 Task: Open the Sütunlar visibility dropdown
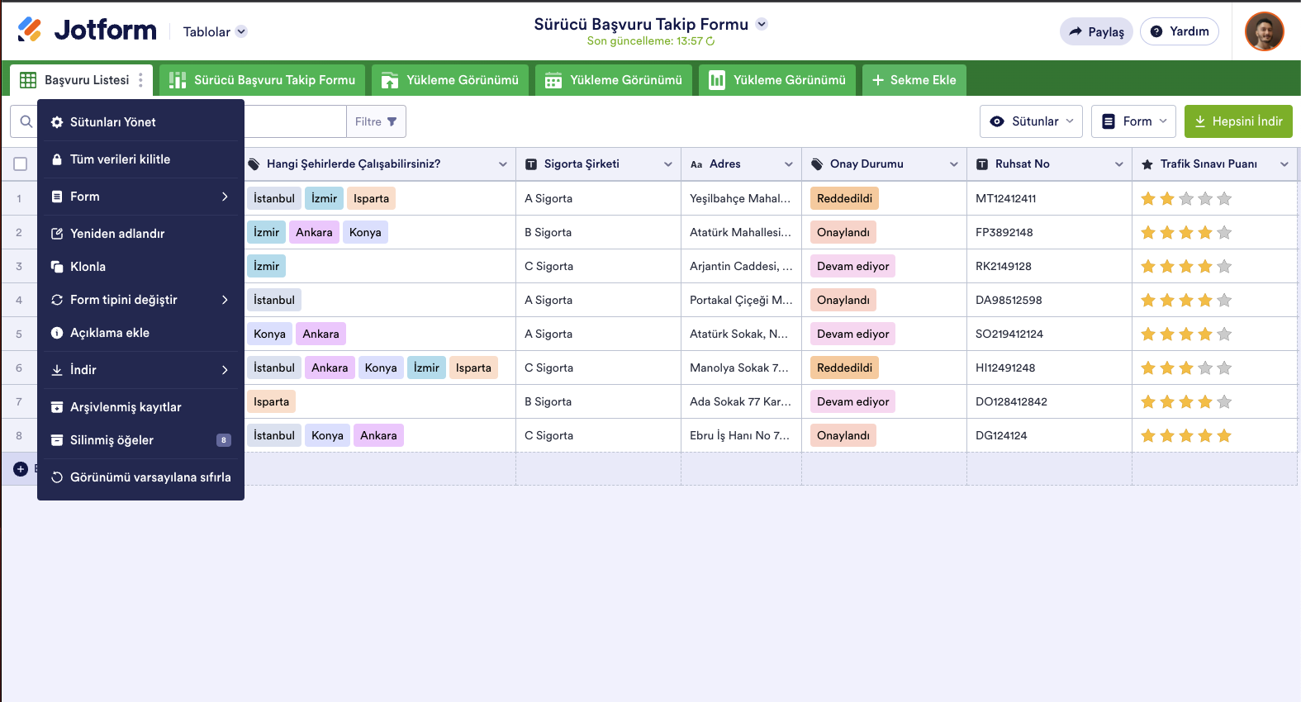click(x=1031, y=121)
